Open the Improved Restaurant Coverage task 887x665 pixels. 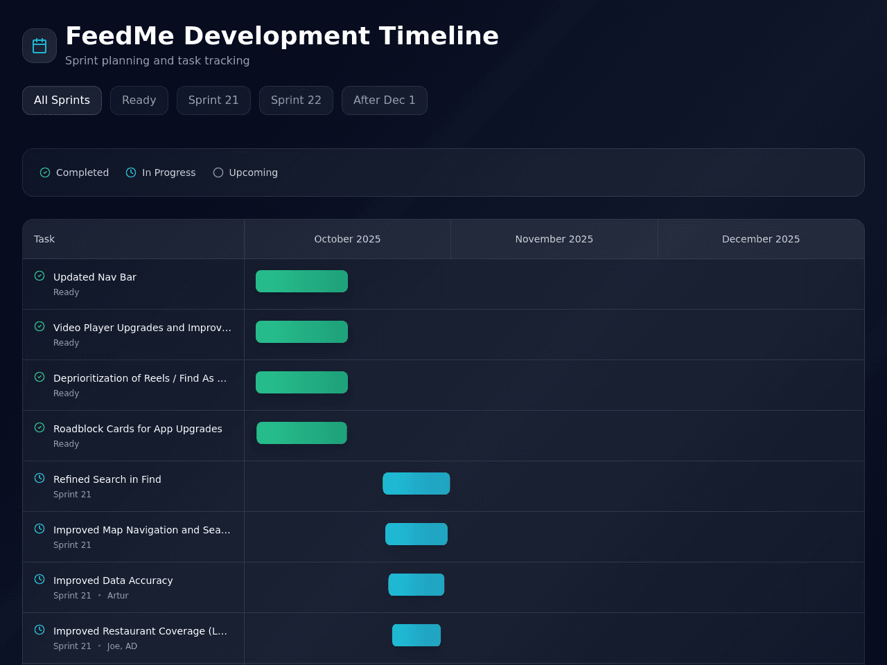point(141,631)
